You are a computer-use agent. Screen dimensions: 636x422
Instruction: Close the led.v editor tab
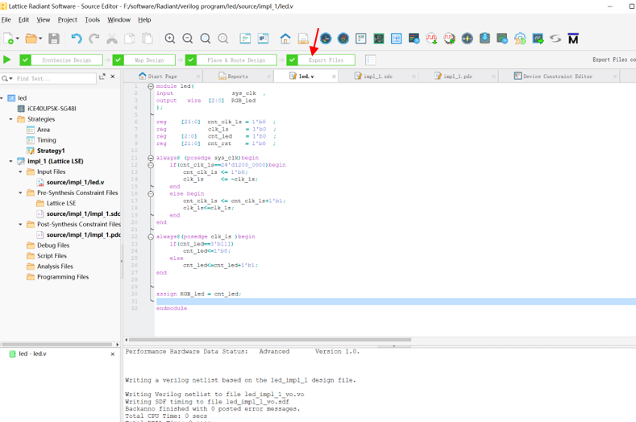coord(334,77)
